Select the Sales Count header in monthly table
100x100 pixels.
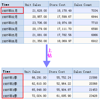(86, 4)
